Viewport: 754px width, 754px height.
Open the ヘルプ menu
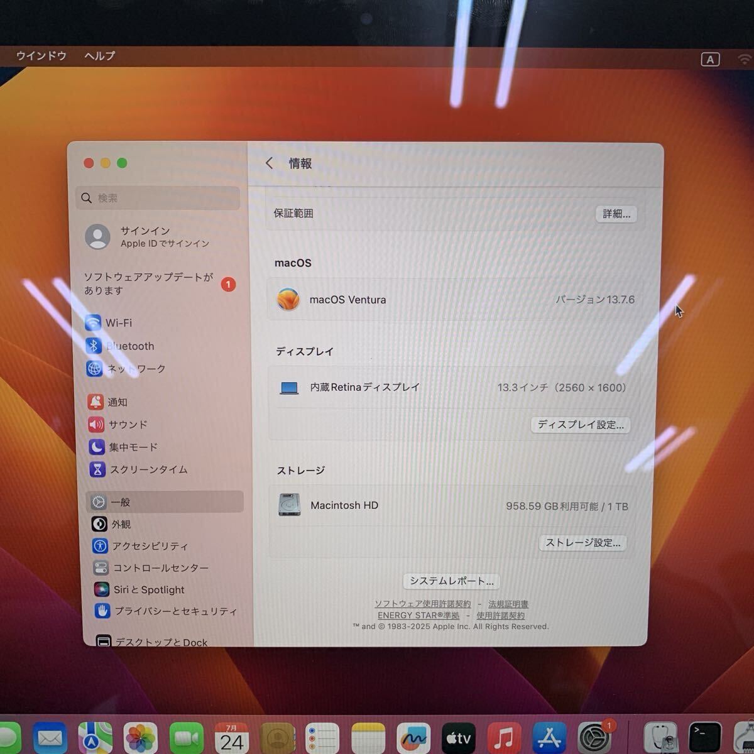(100, 56)
